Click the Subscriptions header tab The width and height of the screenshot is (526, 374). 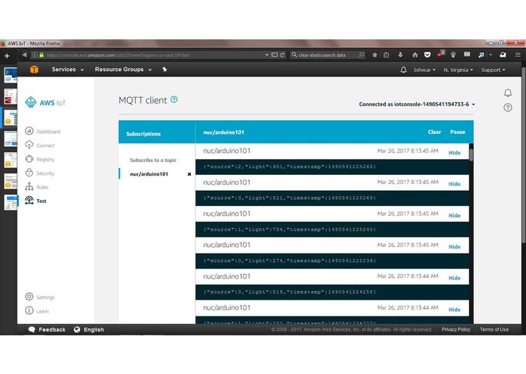tap(143, 133)
